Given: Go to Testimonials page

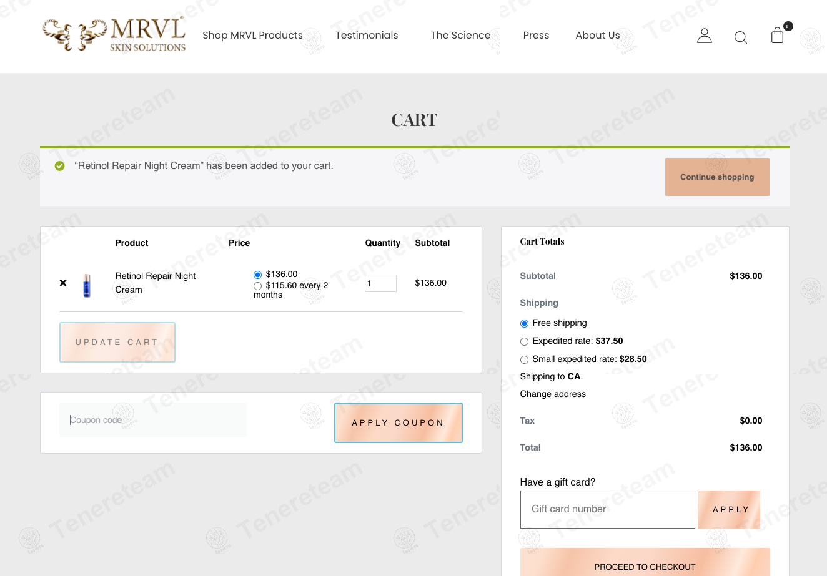Looking at the screenshot, I should pos(367,36).
